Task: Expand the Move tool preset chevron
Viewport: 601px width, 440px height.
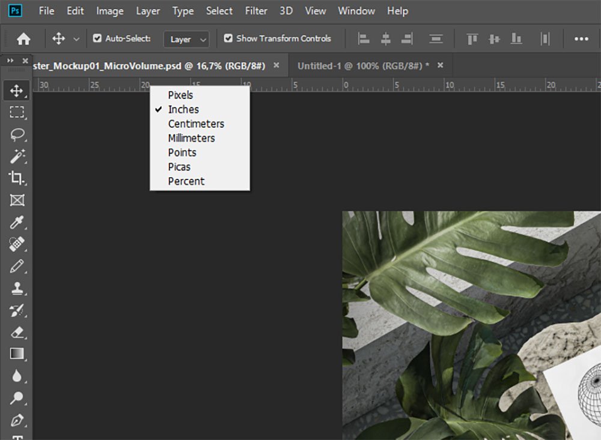Action: 76,39
